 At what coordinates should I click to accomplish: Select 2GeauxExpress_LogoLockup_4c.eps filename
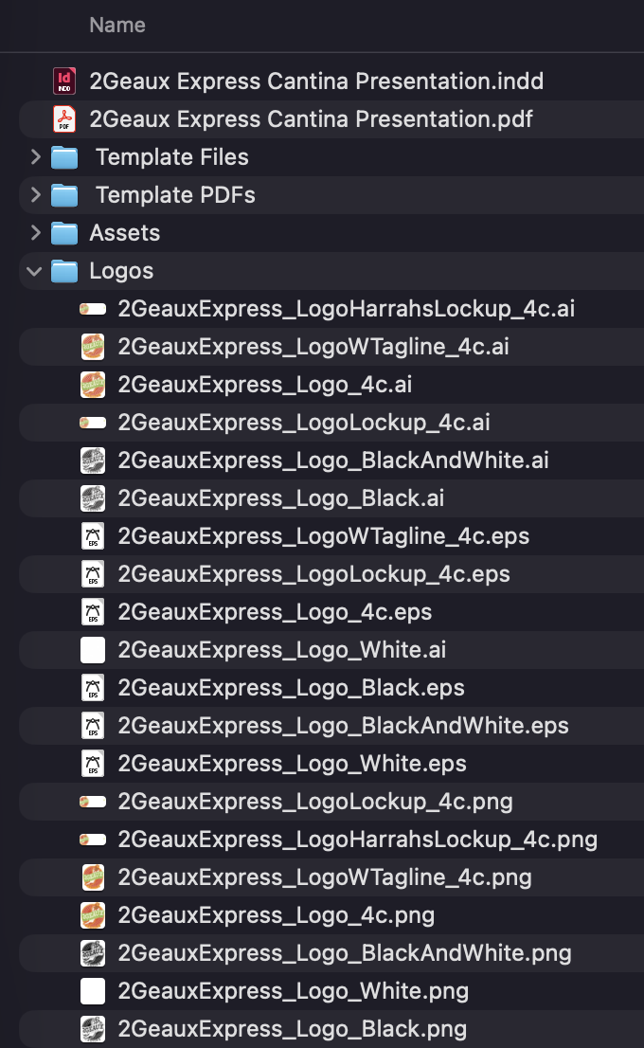tap(314, 574)
